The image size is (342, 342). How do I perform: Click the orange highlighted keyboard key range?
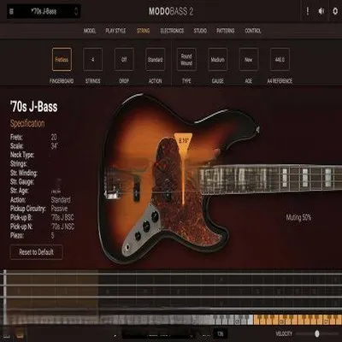[x=298, y=320]
